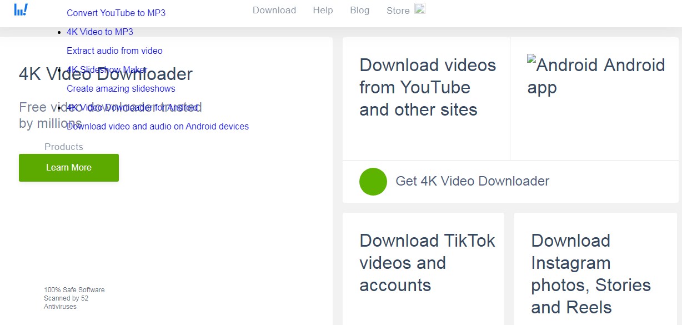Click the Get 4K Video Downloader text
Screen dimensions: 682x325
coord(472,181)
